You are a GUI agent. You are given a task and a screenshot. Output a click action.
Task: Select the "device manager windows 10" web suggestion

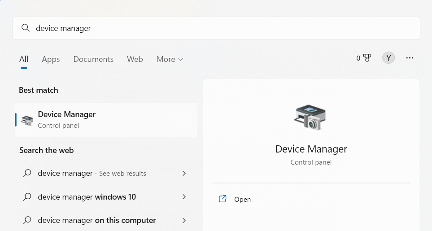87,197
